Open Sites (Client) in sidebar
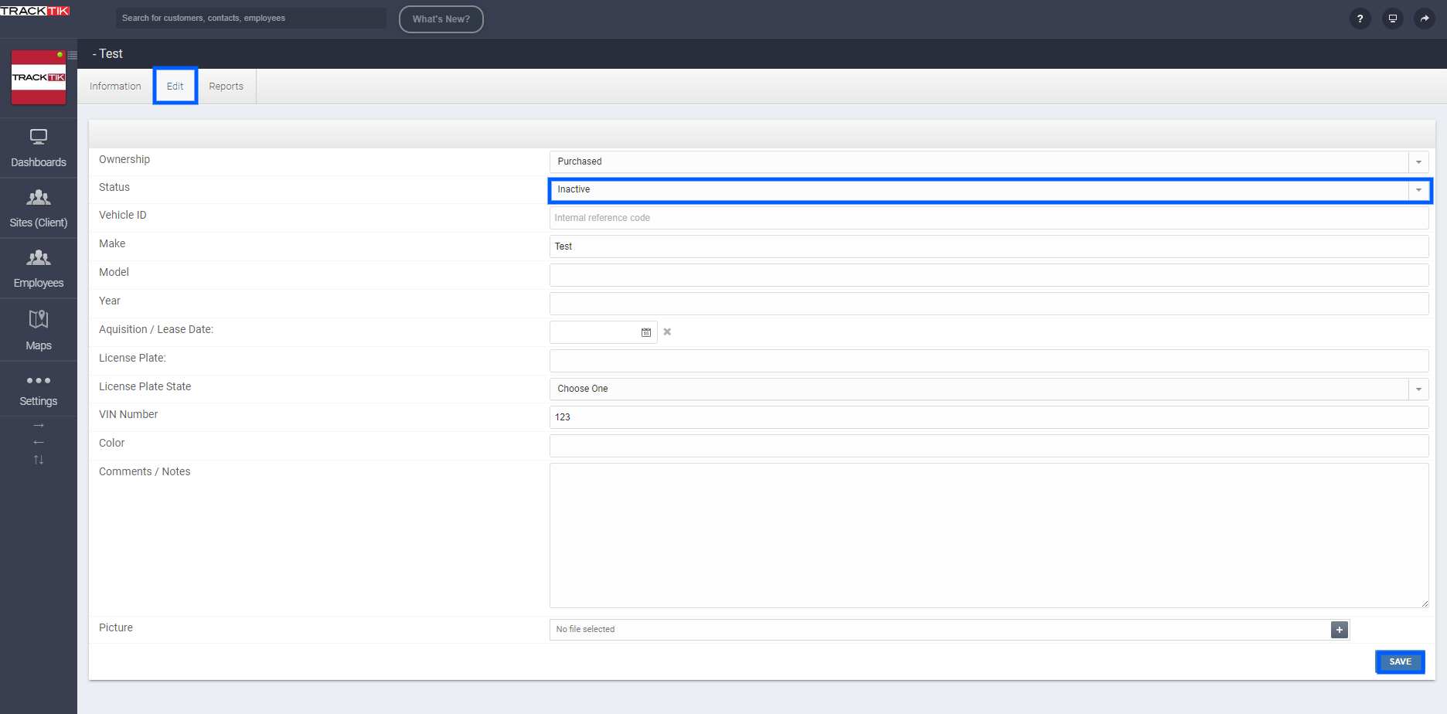Image resolution: width=1447 pixels, height=714 pixels. pos(39,209)
